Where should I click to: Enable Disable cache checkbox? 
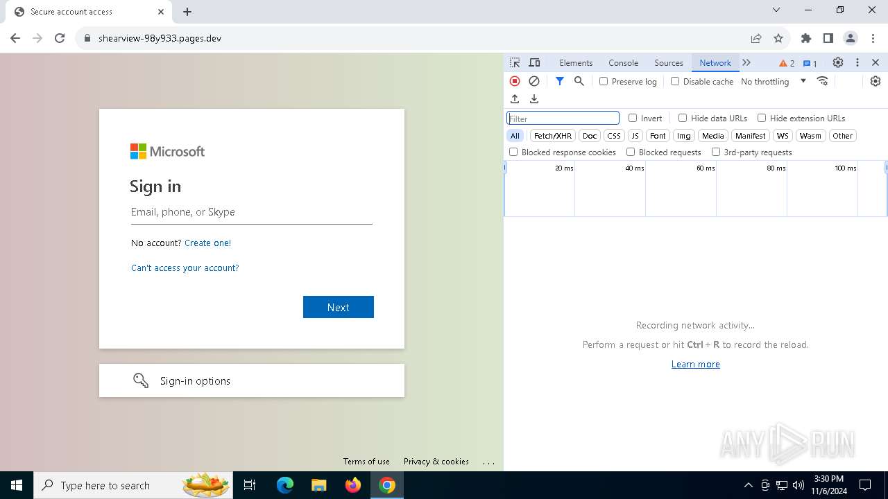pyautogui.click(x=675, y=81)
